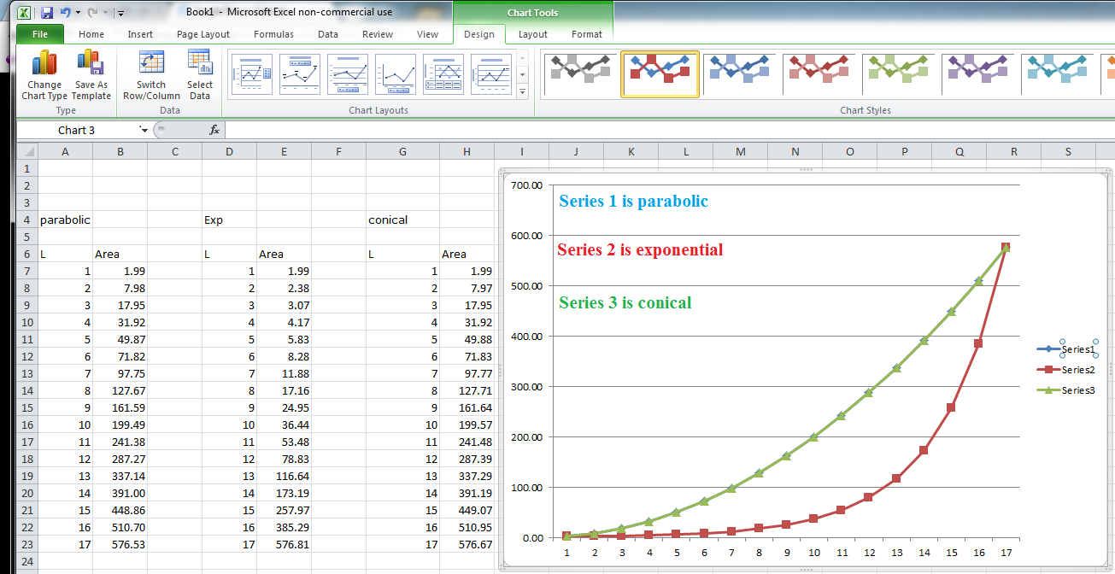
Task: Select row 23 header
Action: (27, 544)
